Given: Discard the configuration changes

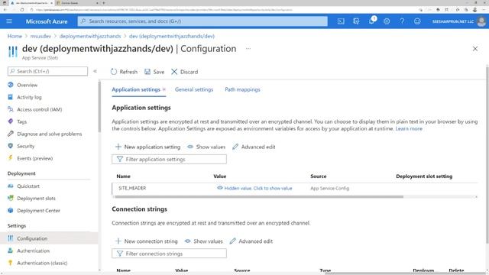Looking at the screenshot, I should point(184,72).
